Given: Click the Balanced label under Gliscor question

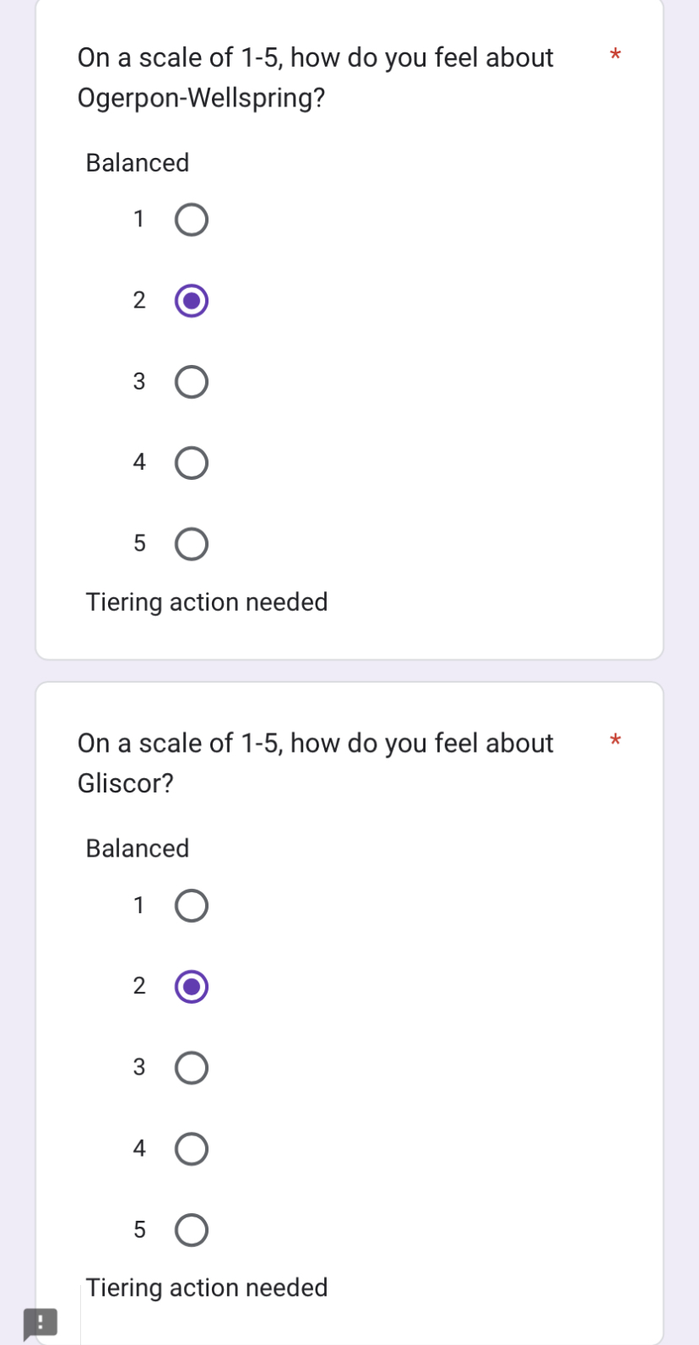Looking at the screenshot, I should click(138, 848).
